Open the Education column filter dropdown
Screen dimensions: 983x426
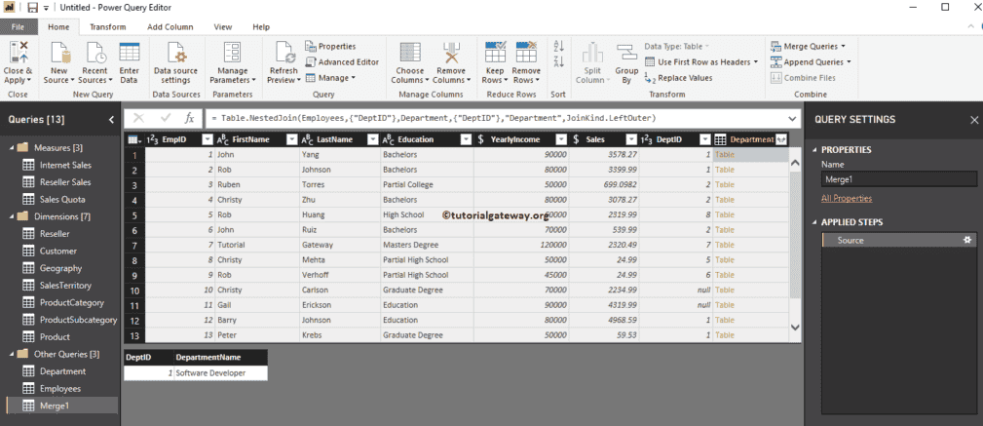467,139
